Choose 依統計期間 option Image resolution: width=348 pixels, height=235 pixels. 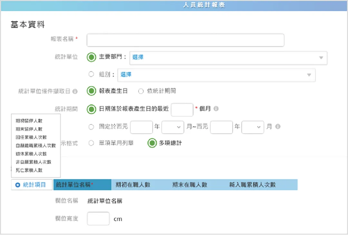[x=140, y=91]
